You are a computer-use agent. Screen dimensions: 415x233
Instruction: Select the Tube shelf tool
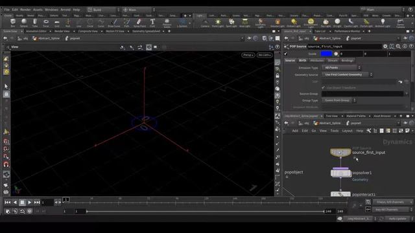click(x=35, y=23)
